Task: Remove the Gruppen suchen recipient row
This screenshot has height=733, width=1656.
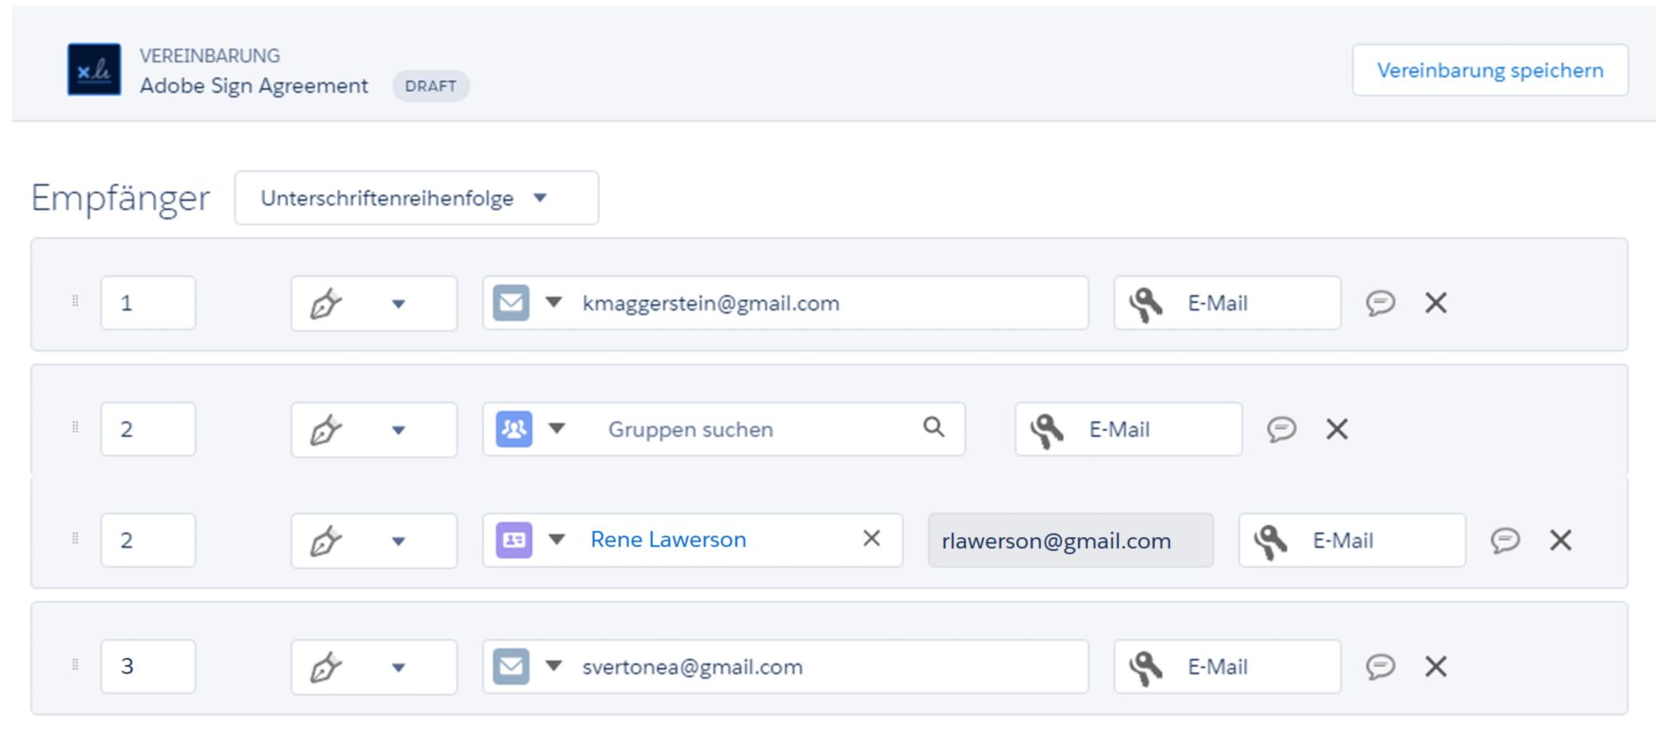Action: pyautogui.click(x=1337, y=429)
